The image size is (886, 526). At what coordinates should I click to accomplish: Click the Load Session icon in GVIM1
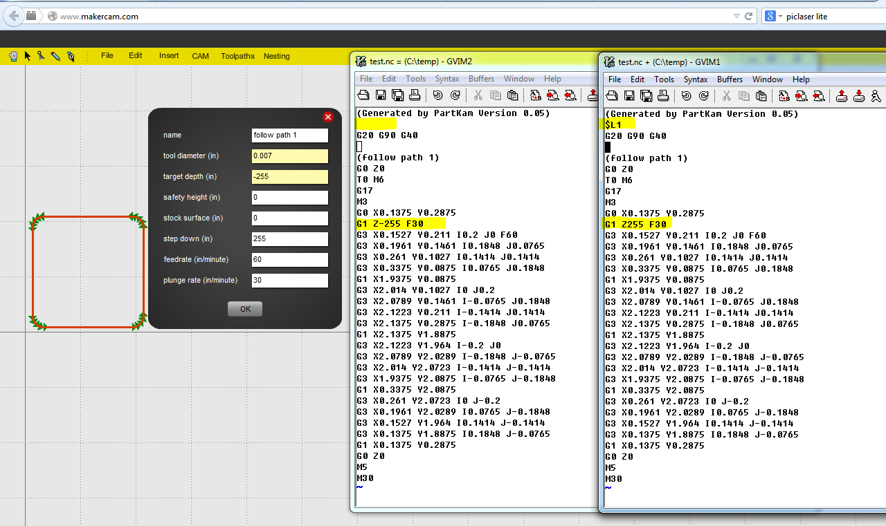tap(841, 96)
